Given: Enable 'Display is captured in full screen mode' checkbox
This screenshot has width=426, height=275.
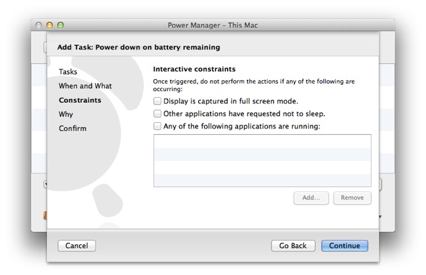Looking at the screenshot, I should (x=157, y=101).
